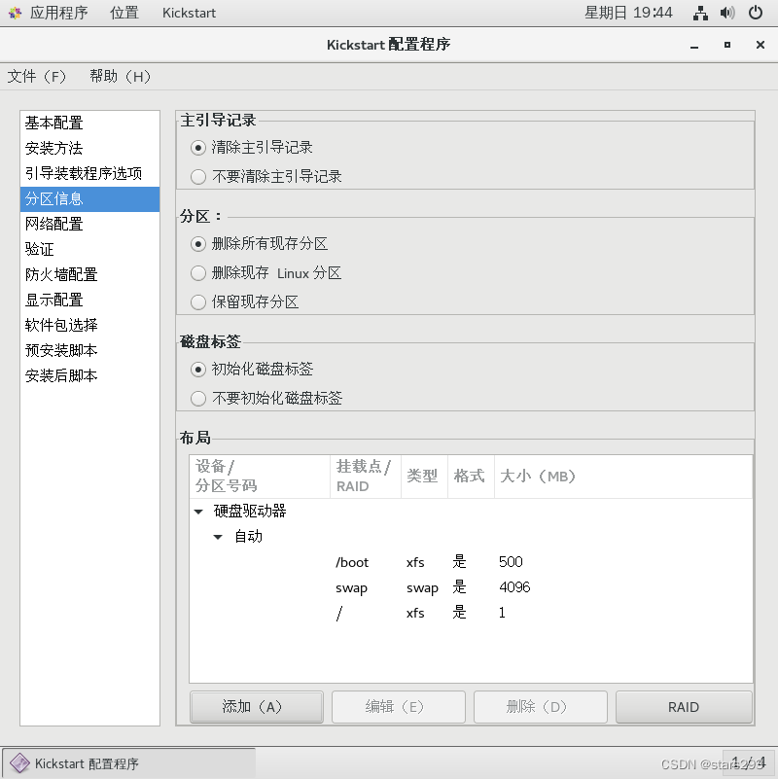Click the 格式 column header
The width and height of the screenshot is (778, 779).
pyautogui.click(x=471, y=477)
